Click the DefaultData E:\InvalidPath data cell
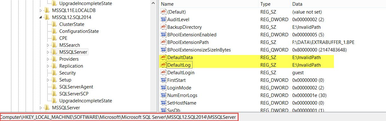Image resolution: width=386 pixels, height=121 pixels. pyautogui.click(x=306, y=57)
